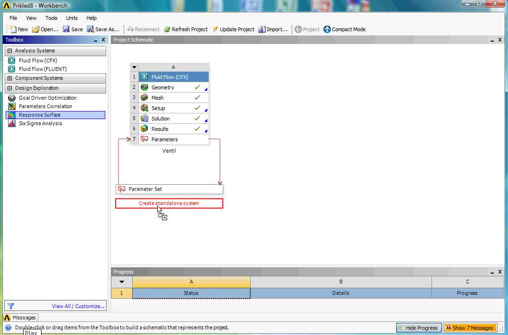Image resolution: width=508 pixels, height=335 pixels.
Task: Click the Six Sigma Analysis chart icon
Action: click(12, 123)
